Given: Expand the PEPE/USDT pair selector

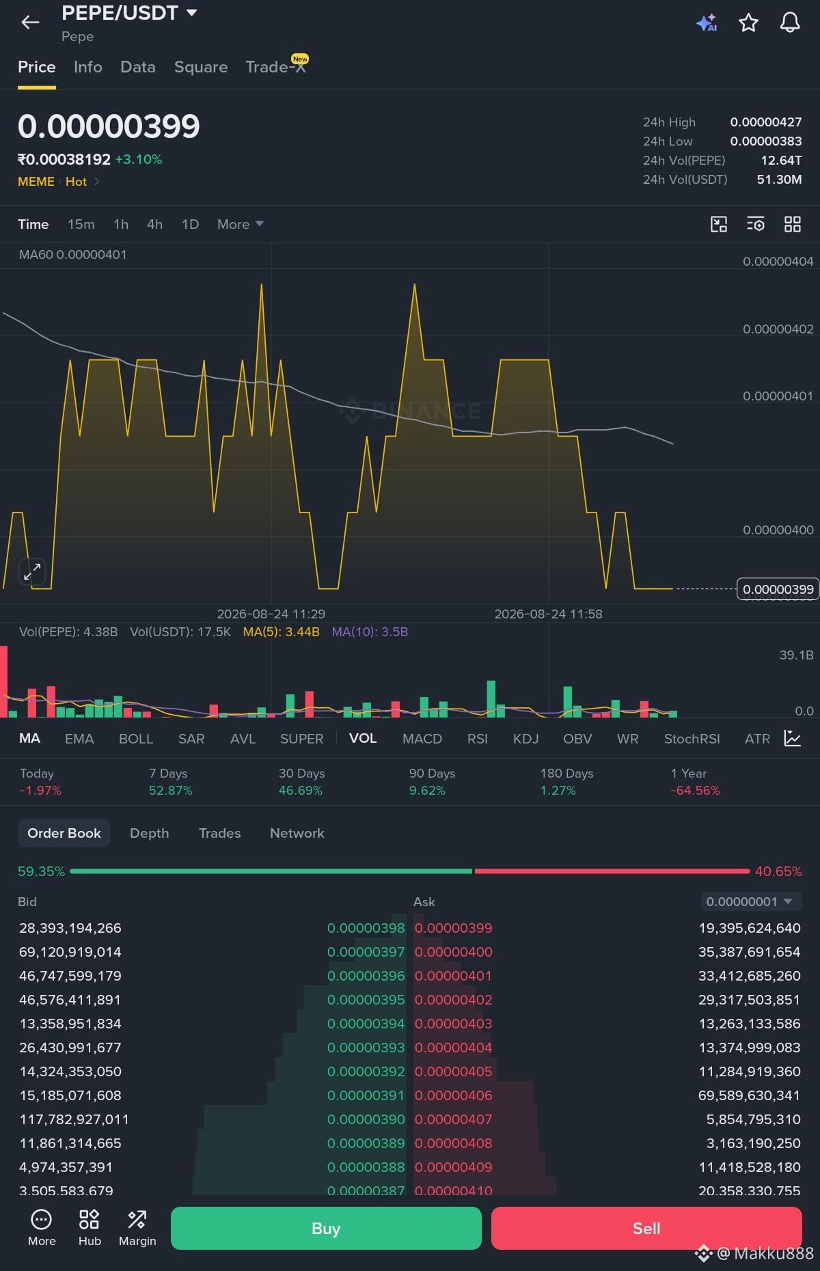Looking at the screenshot, I should point(129,13).
